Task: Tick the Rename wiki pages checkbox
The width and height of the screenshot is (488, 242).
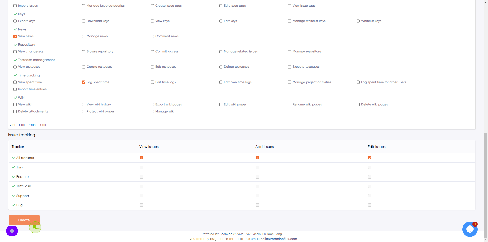Action: point(289,104)
